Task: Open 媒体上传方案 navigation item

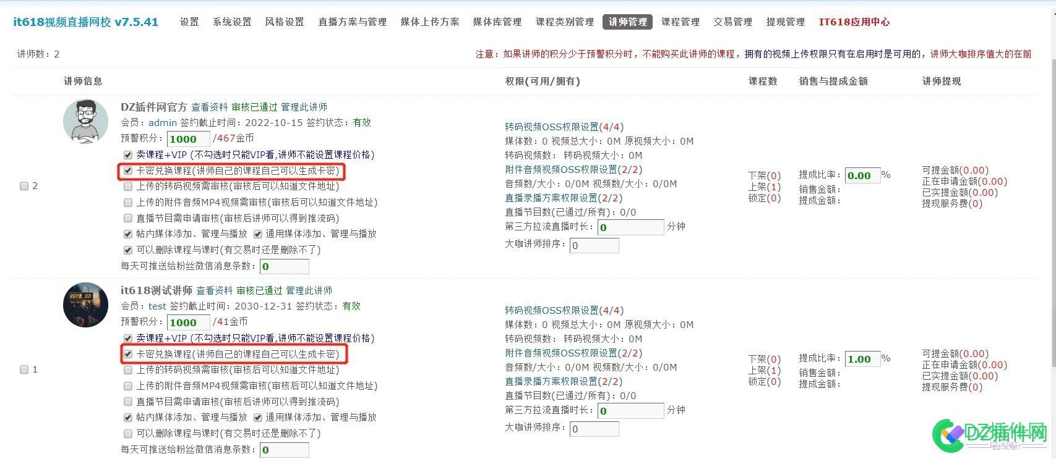Action: point(430,22)
